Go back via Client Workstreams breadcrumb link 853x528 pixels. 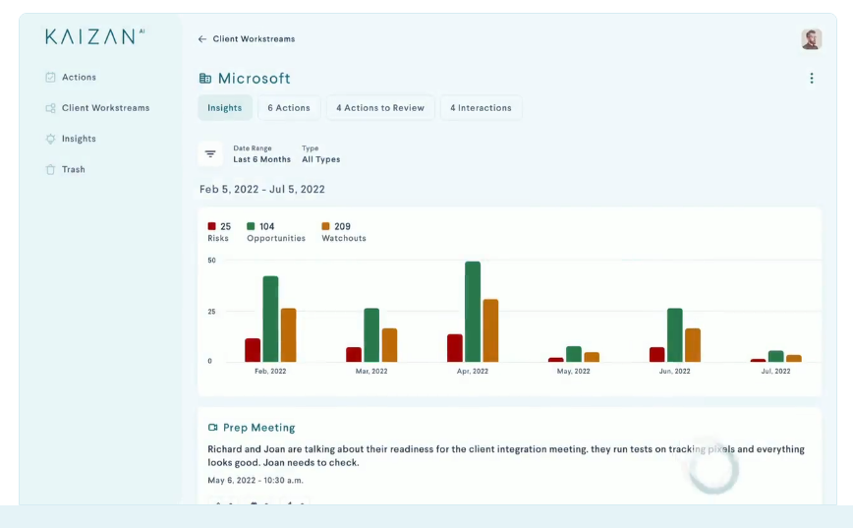(254, 39)
